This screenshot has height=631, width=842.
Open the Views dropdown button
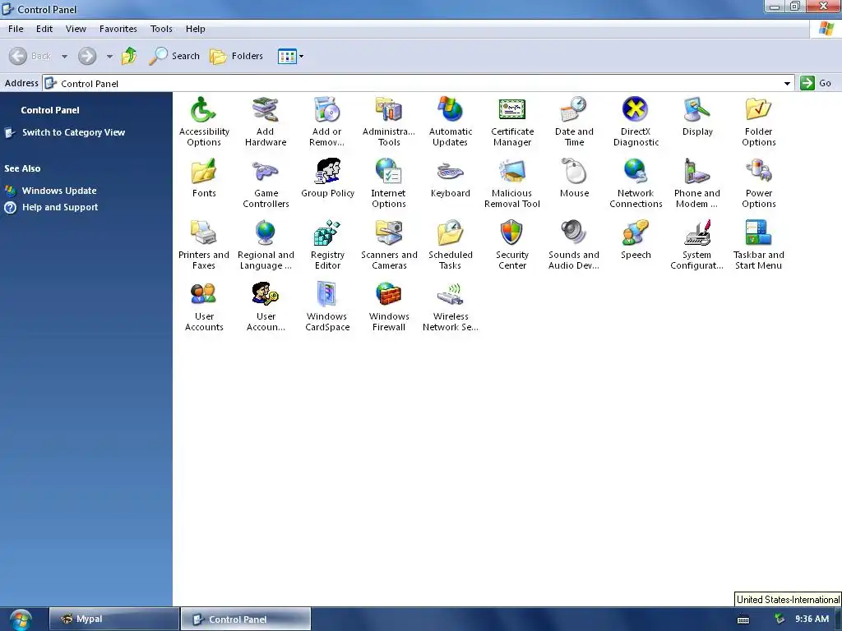coord(290,56)
